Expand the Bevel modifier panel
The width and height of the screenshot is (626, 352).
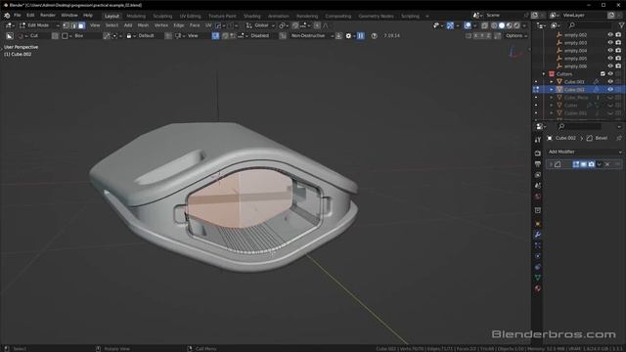click(x=551, y=164)
